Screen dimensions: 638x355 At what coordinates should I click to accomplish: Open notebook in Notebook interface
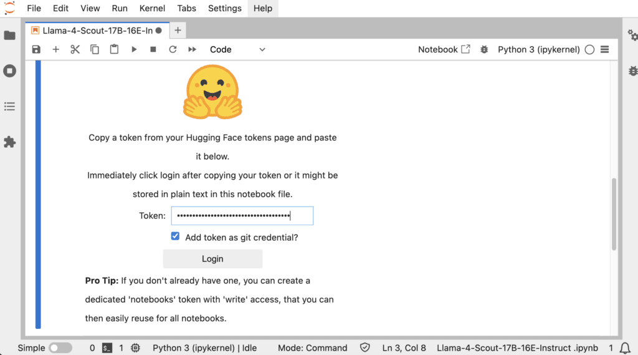[444, 49]
